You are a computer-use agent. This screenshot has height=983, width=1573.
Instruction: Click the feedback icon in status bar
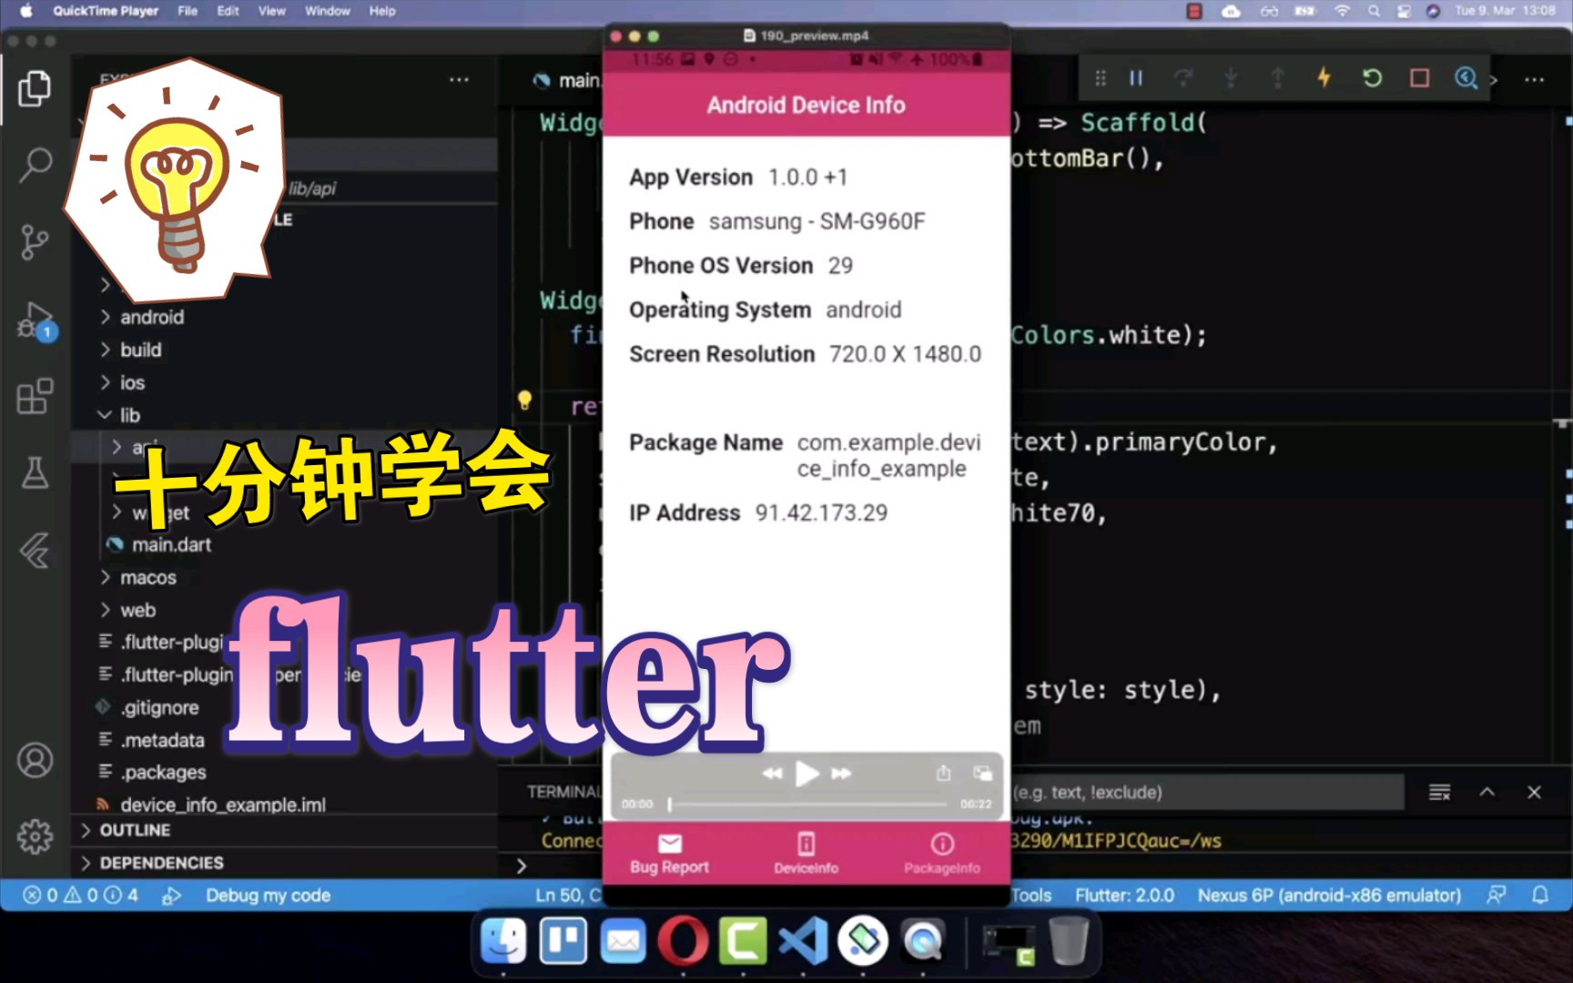1496,896
